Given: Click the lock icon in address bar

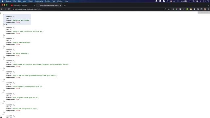Looking at the screenshot, I should click(13, 9).
